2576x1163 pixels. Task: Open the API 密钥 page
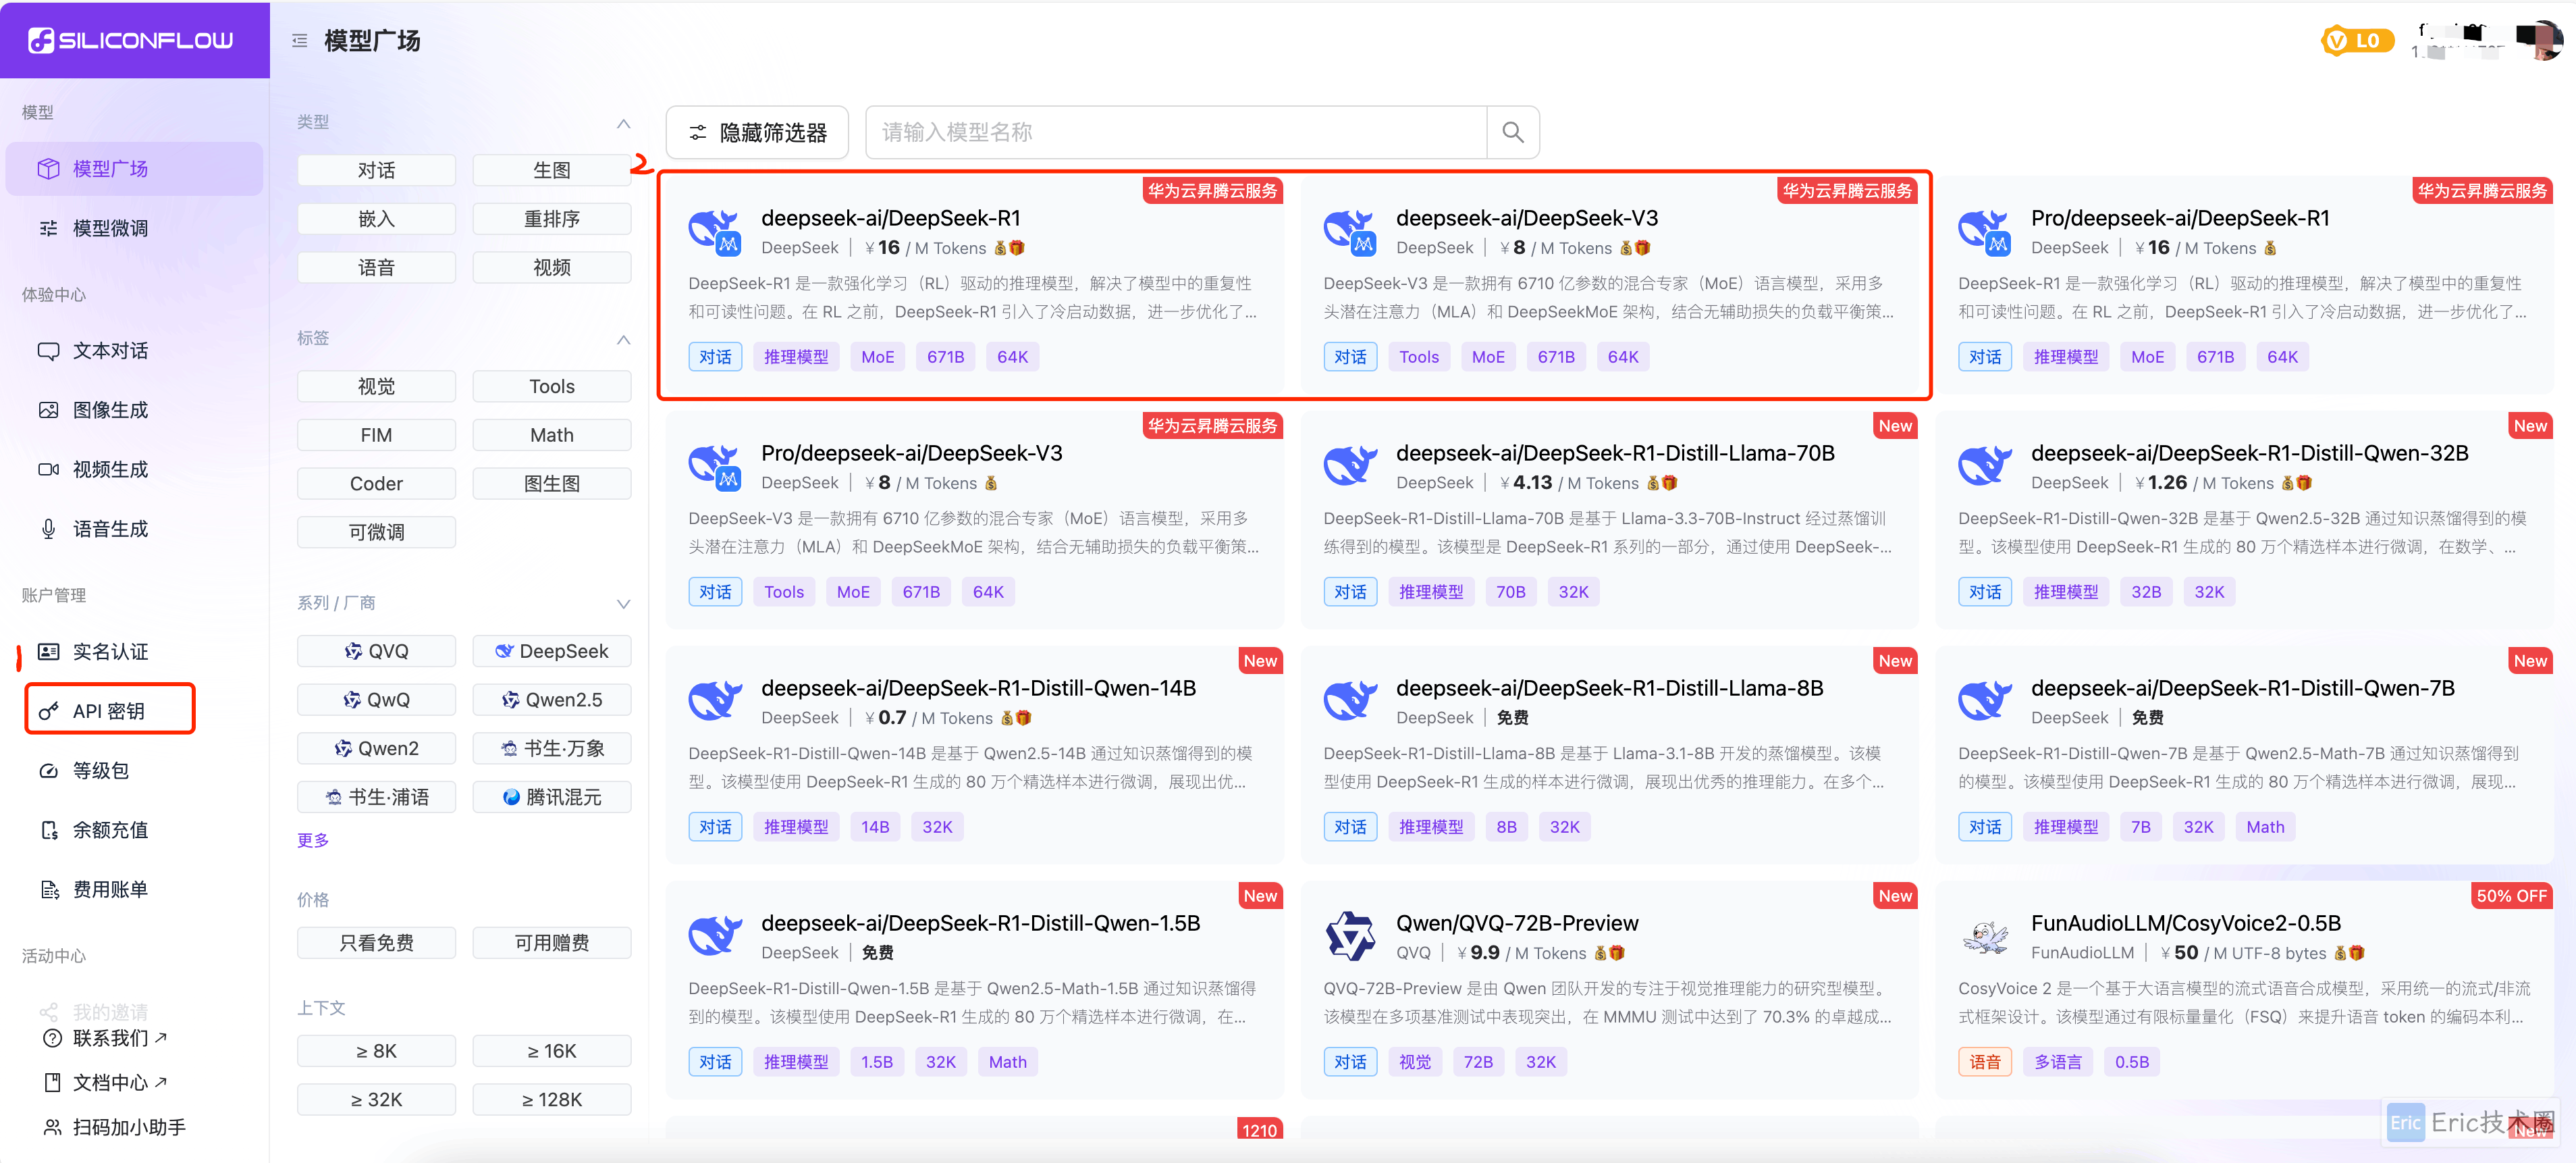(110, 710)
